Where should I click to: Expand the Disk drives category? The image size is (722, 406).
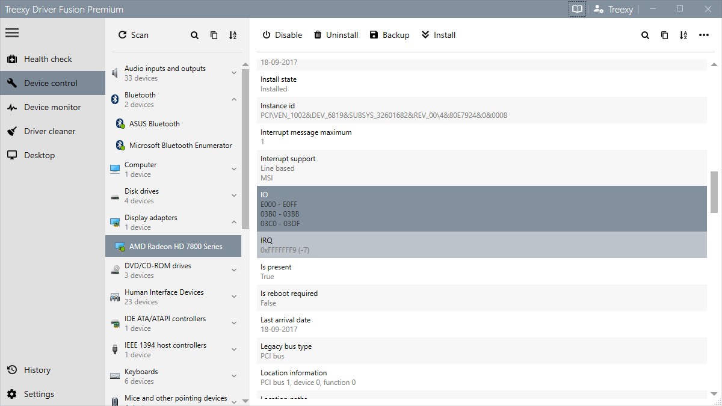pyautogui.click(x=234, y=195)
